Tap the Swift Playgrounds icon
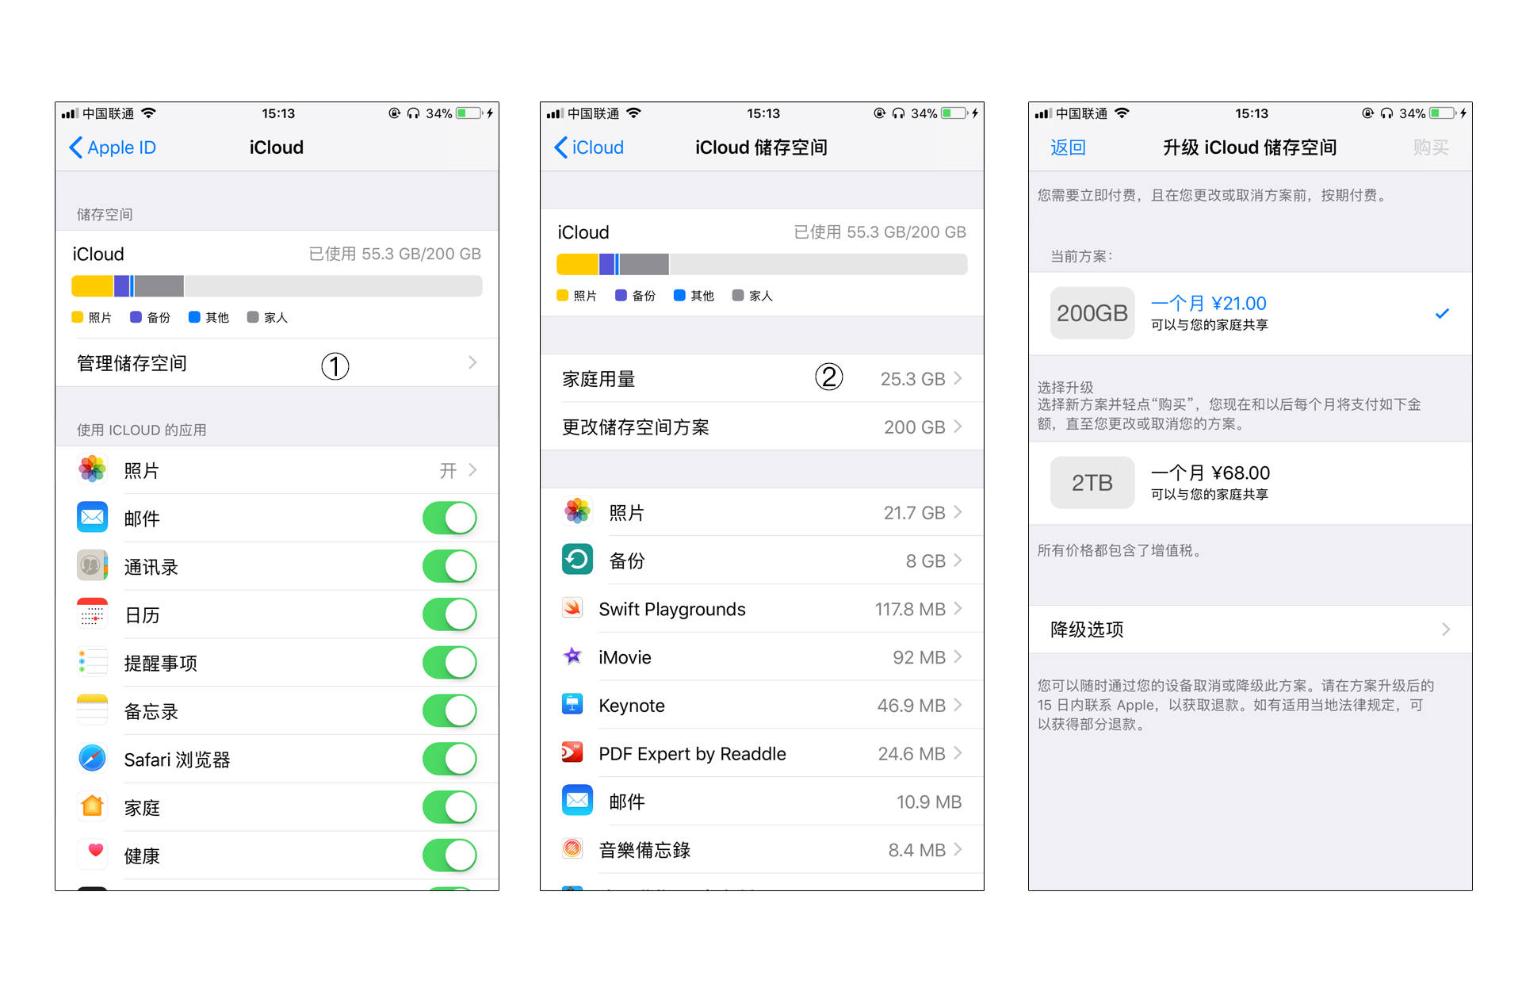The image size is (1522, 995). pyautogui.click(x=572, y=608)
